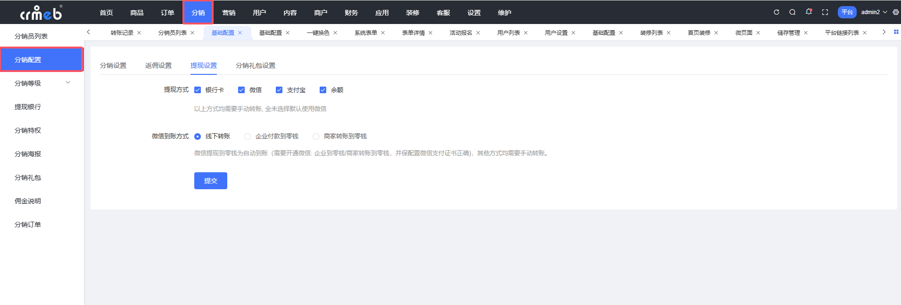Open the 营销 top menu
Screen dimensions: 901x305
[229, 13]
